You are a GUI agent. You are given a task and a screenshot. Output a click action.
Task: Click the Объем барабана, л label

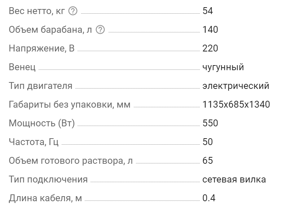pos(50,30)
